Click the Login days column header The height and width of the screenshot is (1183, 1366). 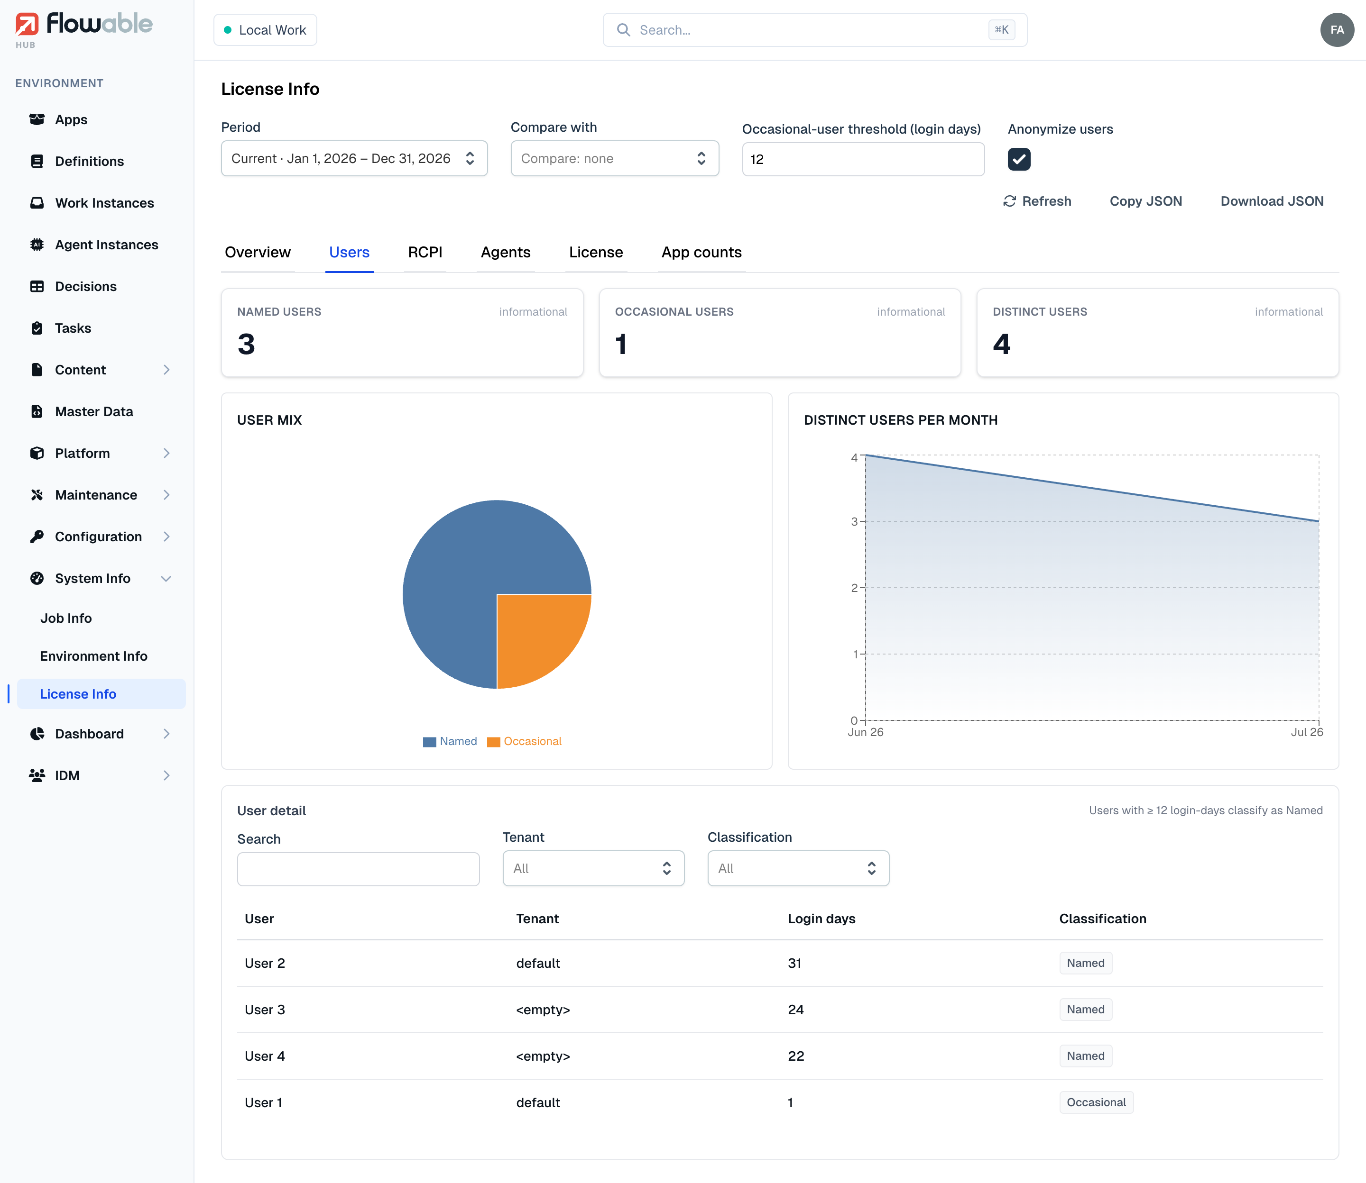click(x=821, y=919)
